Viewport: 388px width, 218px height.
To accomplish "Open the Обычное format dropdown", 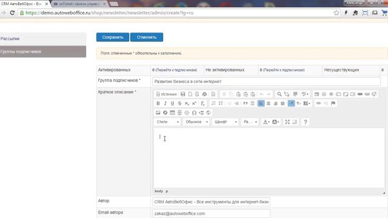I will point(196,122).
